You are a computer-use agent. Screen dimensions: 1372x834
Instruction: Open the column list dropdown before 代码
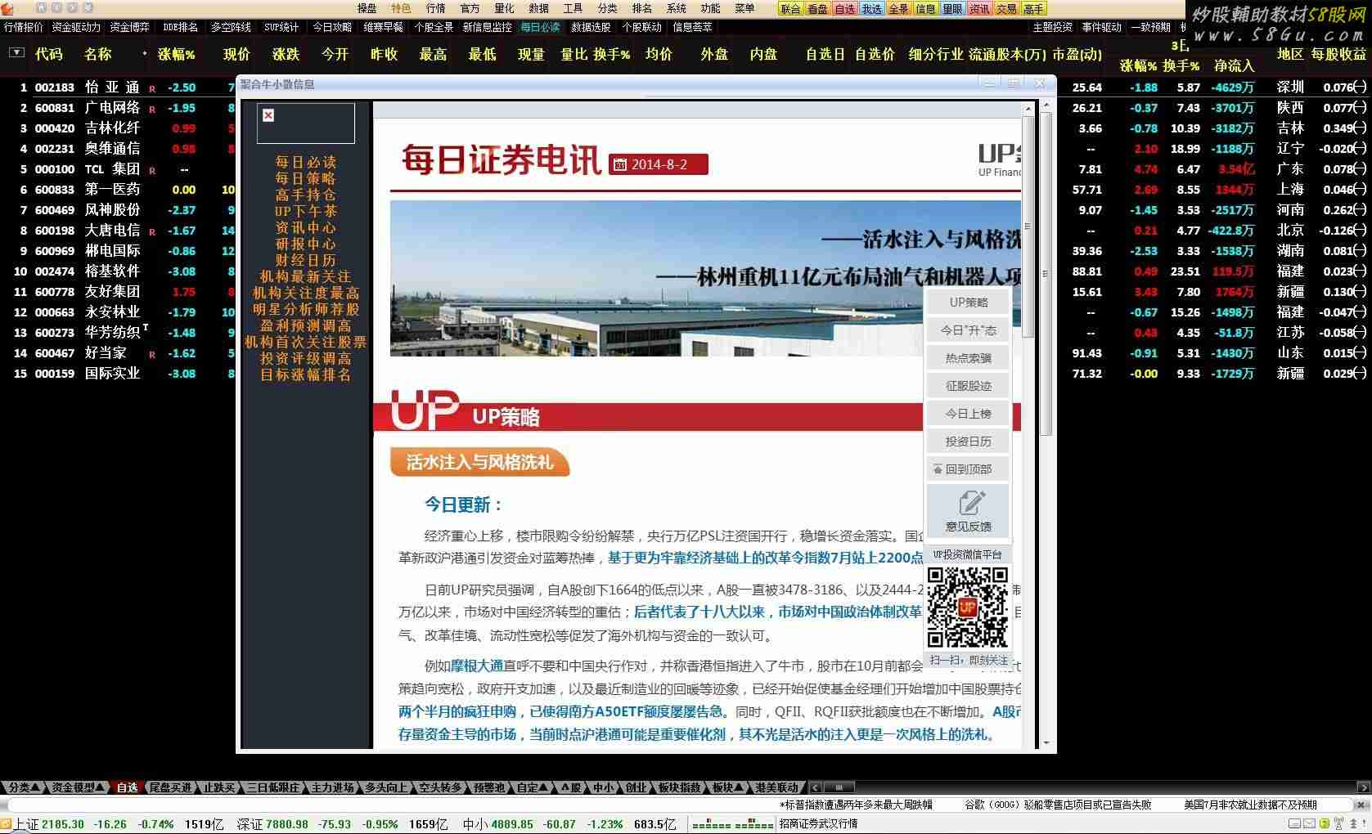[x=16, y=53]
